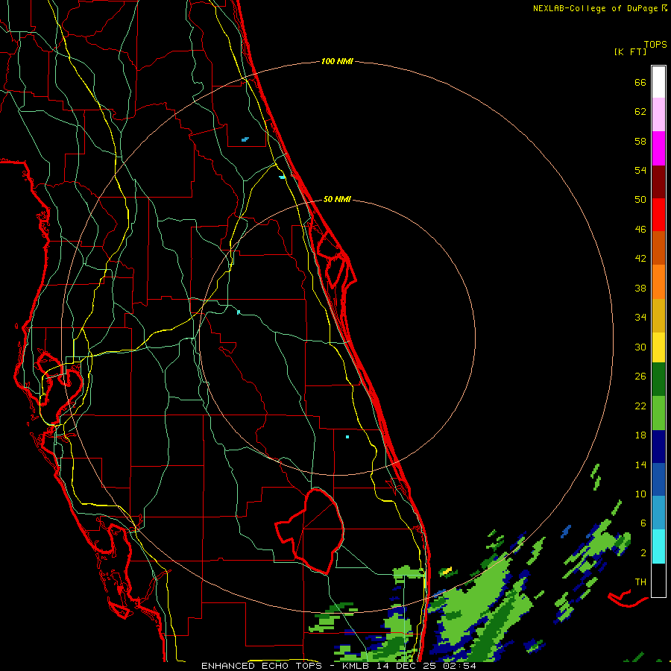Viewport: 671px width, 671px height.
Task: Click the orange legend swatch near 38
Action: (x=658, y=282)
